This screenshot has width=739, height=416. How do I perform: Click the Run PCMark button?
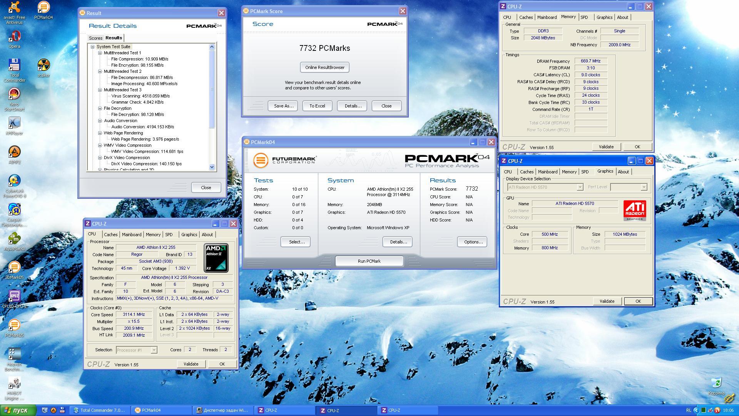369,261
